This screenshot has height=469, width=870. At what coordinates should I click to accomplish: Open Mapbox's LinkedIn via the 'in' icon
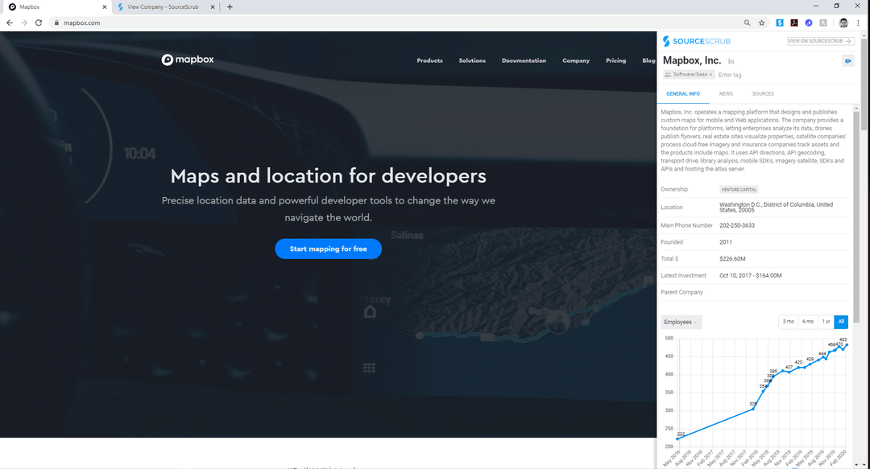click(x=731, y=61)
